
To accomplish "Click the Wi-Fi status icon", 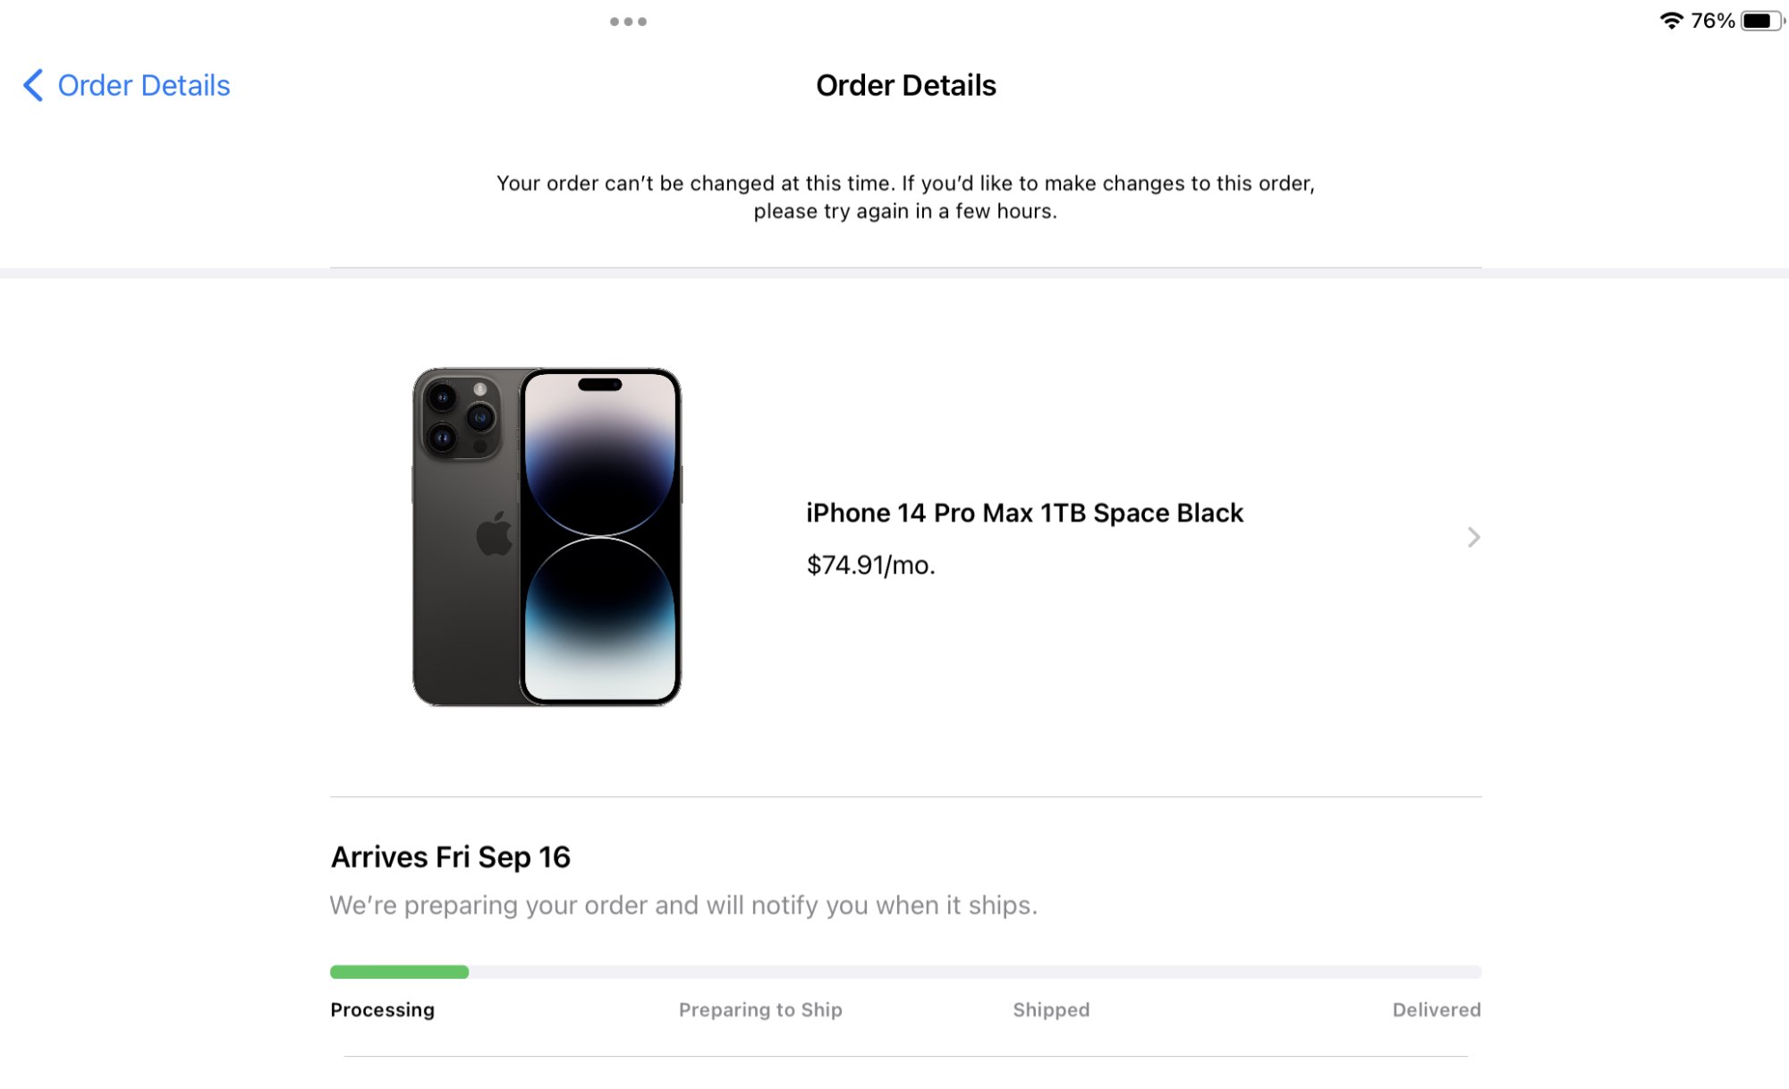I will [1671, 21].
